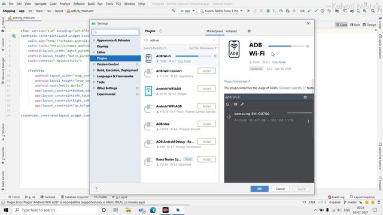Open the Logcat tool window
This screenshot has width=383, height=215.
(120, 197)
